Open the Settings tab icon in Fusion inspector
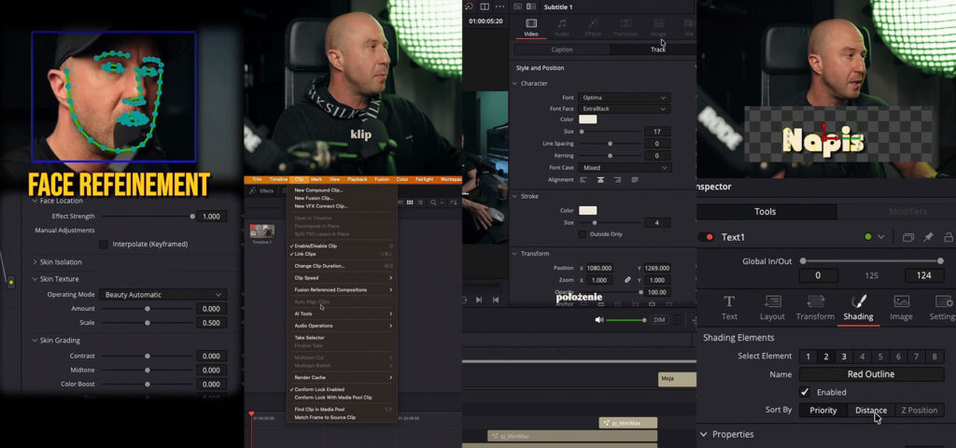Screen dimensions: 956x448 [x=943, y=307]
